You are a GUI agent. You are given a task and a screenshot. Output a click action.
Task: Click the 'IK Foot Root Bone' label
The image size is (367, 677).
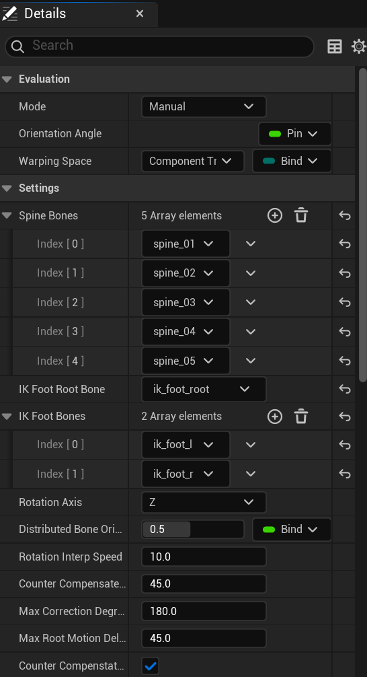point(62,389)
